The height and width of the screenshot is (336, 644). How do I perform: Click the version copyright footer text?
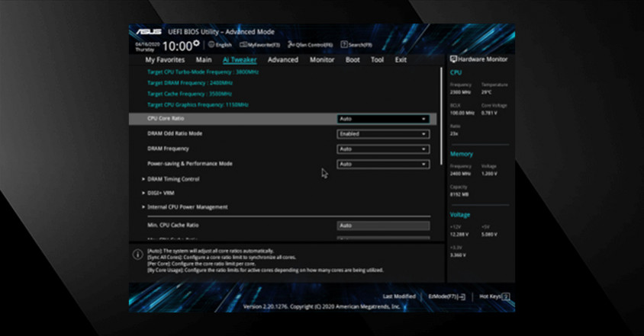321,306
